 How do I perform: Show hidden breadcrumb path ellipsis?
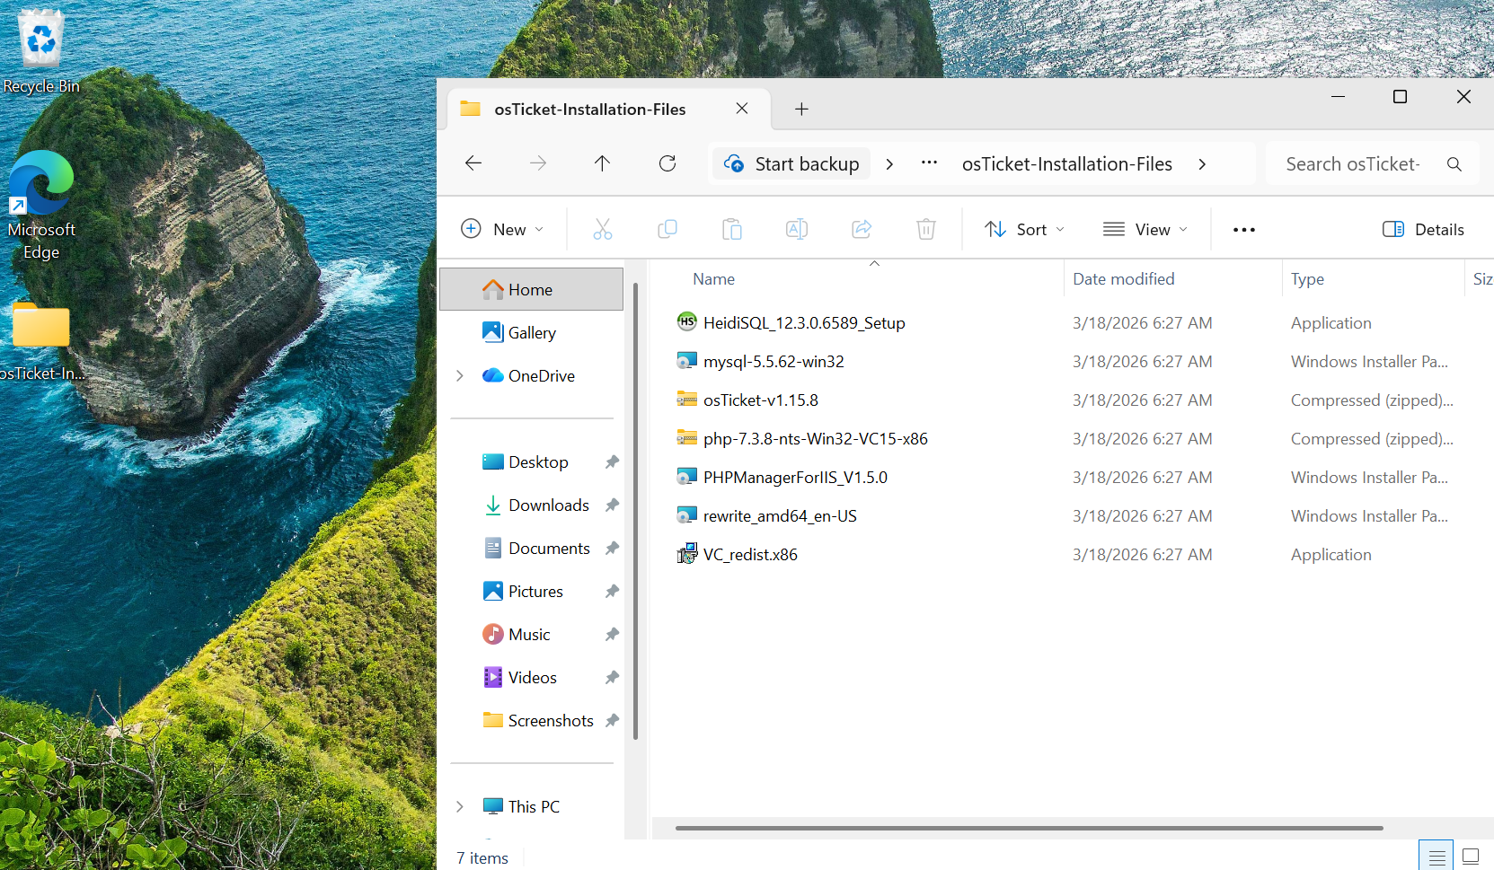point(929,163)
